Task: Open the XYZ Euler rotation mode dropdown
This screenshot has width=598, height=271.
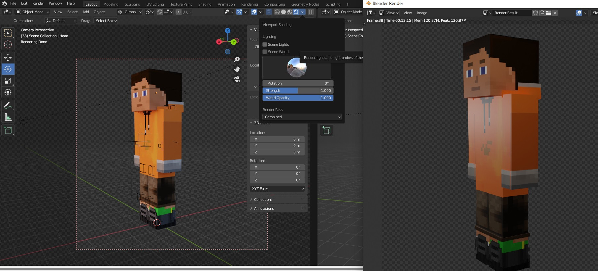Action: [277, 189]
